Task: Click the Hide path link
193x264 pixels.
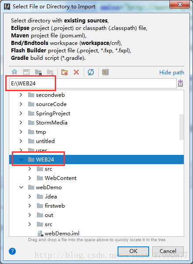Action: click(x=172, y=73)
